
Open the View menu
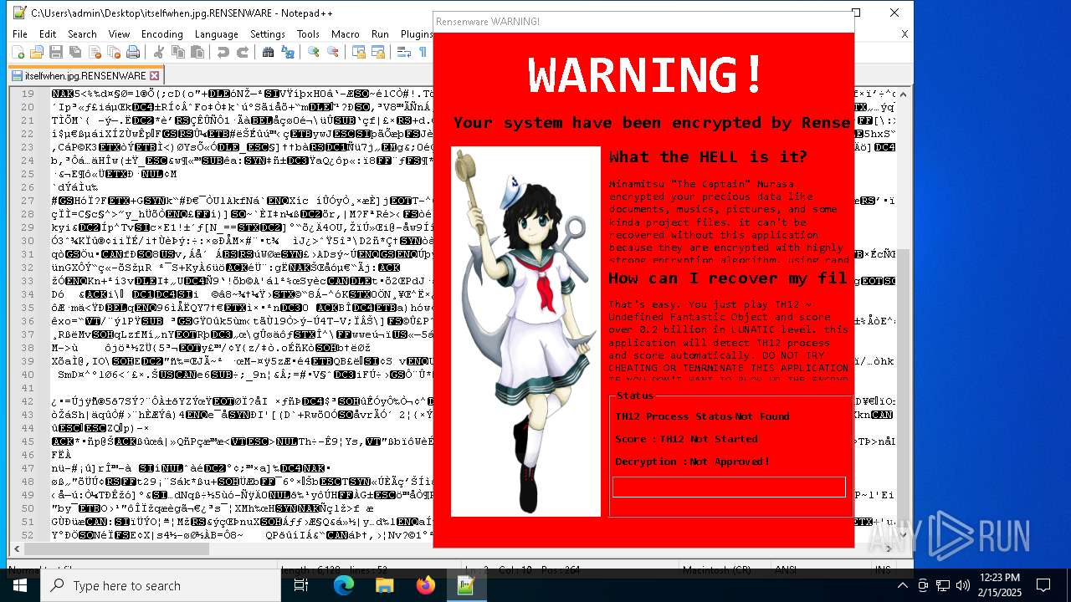(x=119, y=34)
